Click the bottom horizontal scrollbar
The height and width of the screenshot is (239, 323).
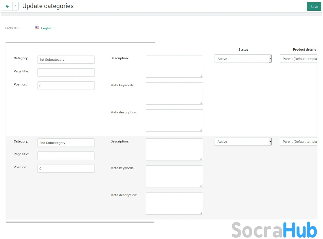tap(80, 222)
